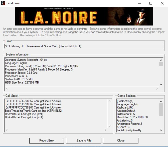Select the 'SSAO:YES' game setting
Image resolution: width=168 pixels, height=147 pixels.
tap(123, 127)
